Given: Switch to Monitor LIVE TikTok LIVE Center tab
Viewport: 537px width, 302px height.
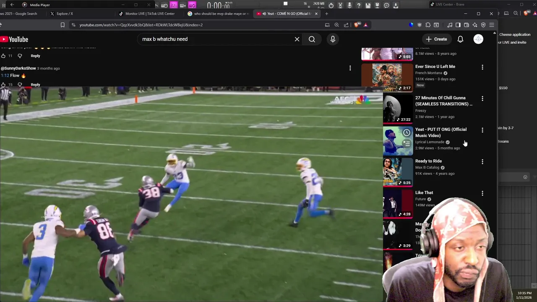Looking at the screenshot, I should click(x=150, y=13).
